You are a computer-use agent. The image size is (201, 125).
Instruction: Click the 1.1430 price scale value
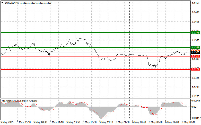(196, 12)
